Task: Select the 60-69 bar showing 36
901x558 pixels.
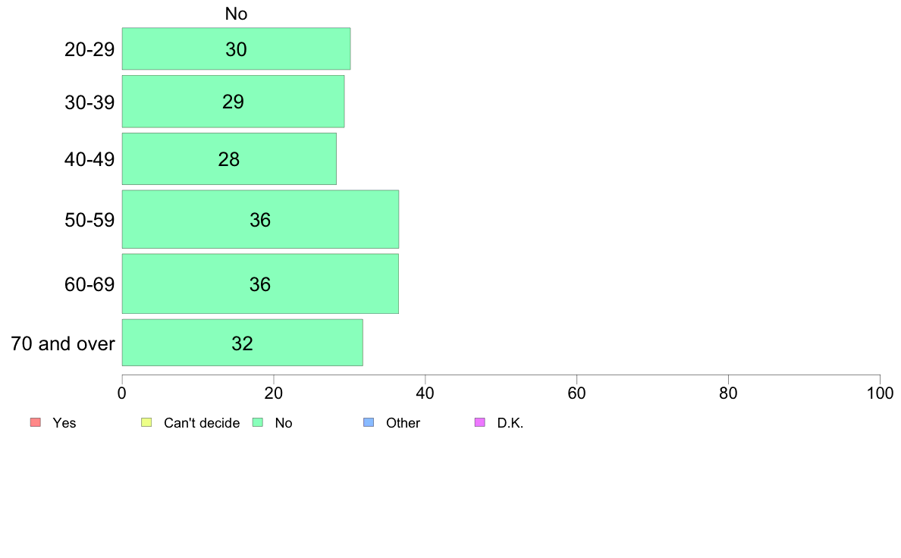Action: tap(260, 284)
